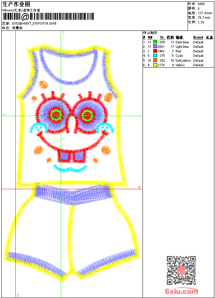Click the left blue tooth square
This screenshot has height=298, width=215.
click(x=64, y=156)
